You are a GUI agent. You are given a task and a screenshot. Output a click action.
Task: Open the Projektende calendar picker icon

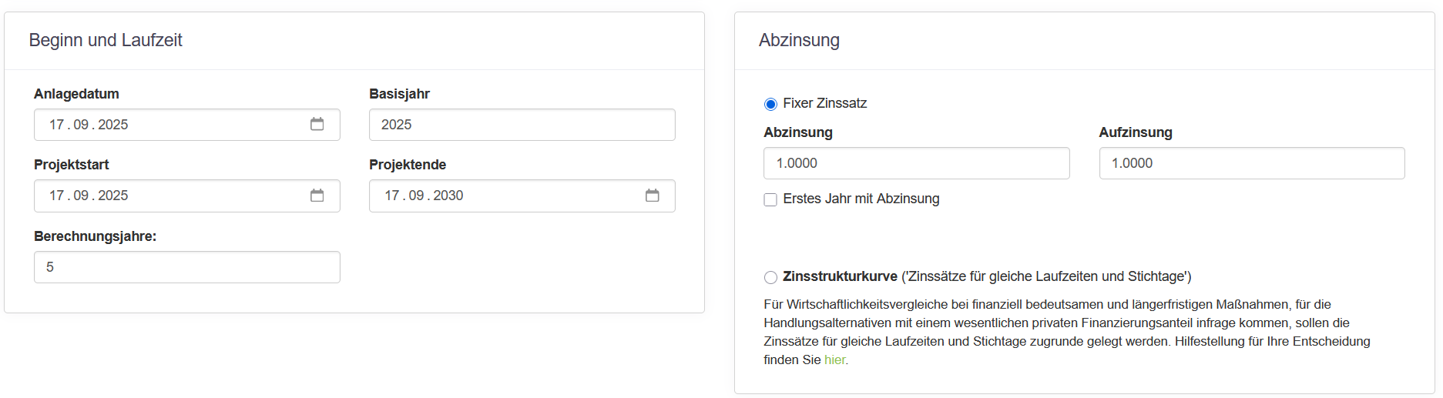652,196
